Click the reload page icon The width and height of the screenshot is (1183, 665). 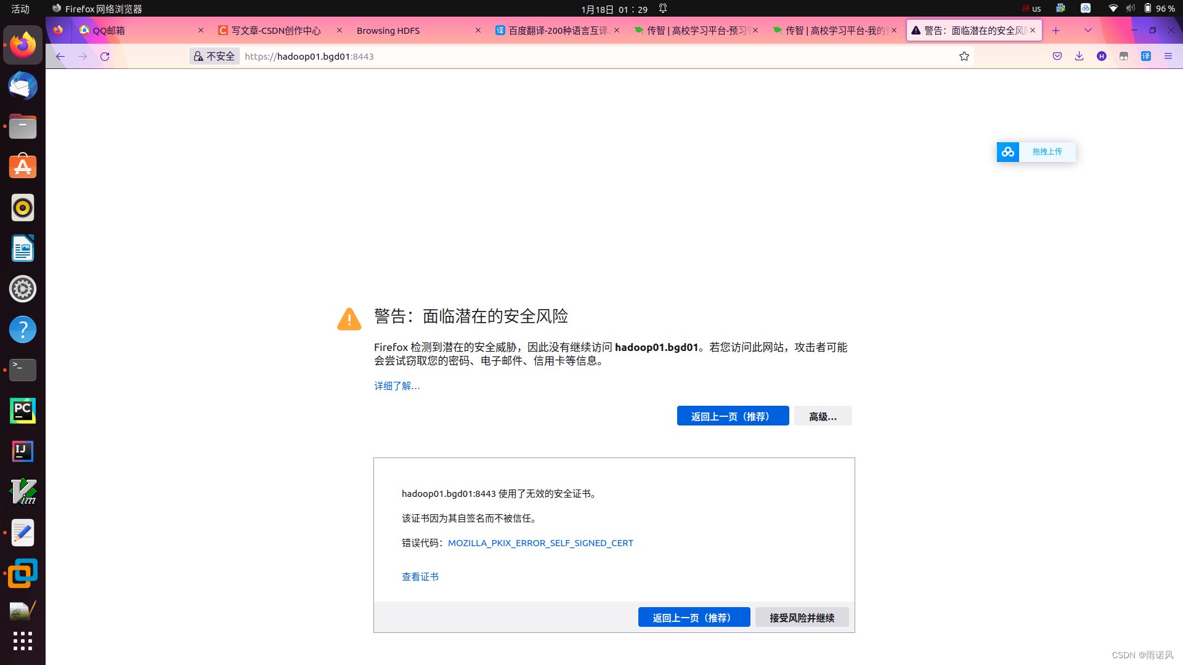105,57
